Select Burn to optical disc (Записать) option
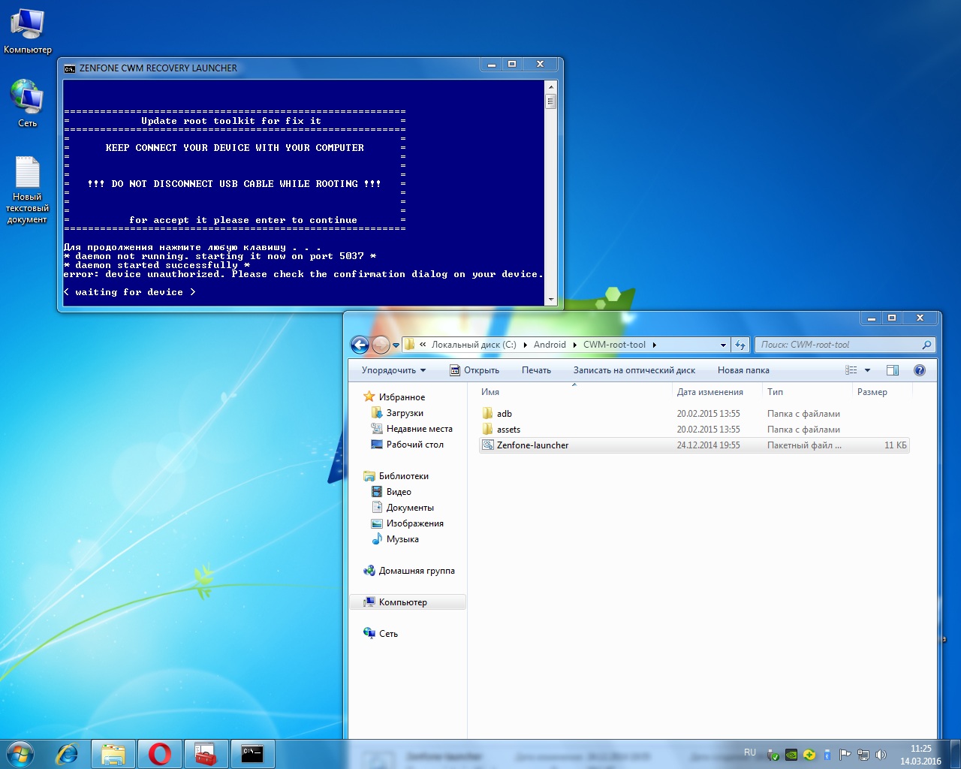The width and height of the screenshot is (961, 769). tap(634, 370)
